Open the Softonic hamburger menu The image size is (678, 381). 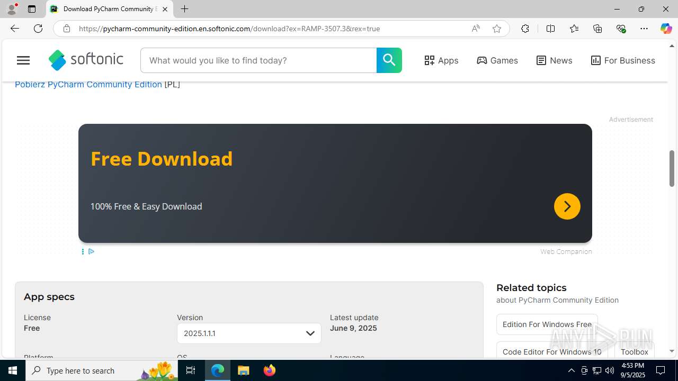click(23, 60)
